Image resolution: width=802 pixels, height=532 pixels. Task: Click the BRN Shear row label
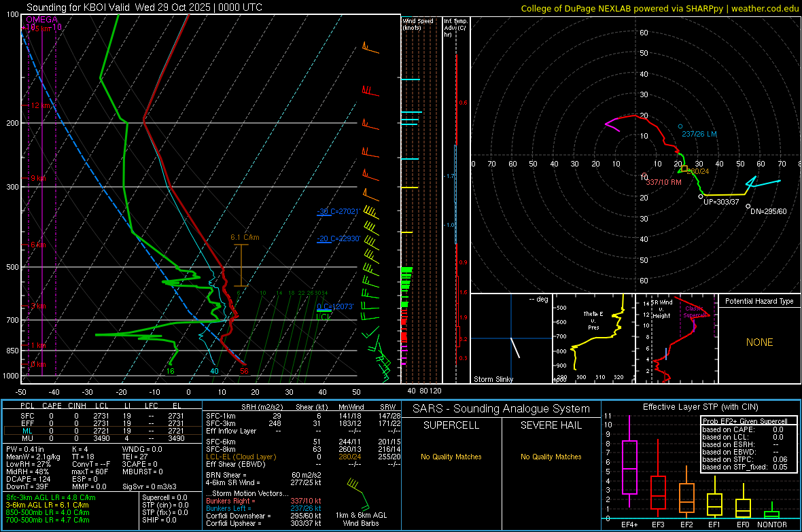[x=226, y=475]
